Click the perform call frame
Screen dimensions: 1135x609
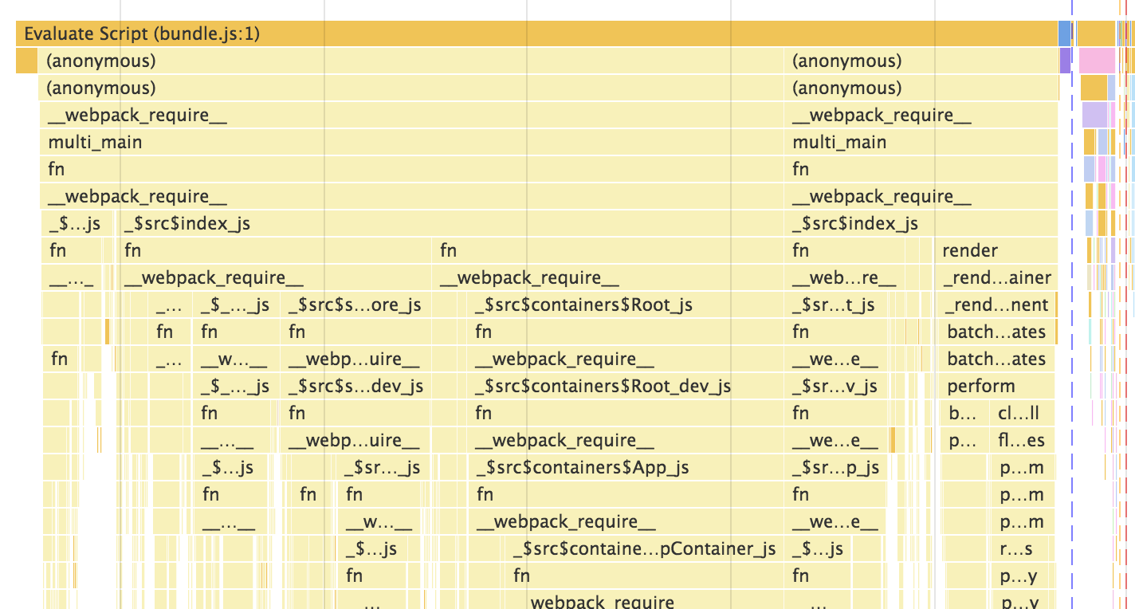pyautogui.click(x=997, y=387)
